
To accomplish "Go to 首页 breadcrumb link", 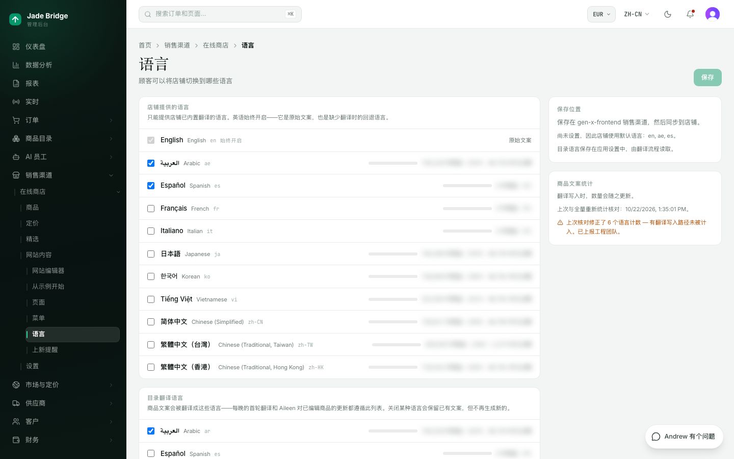I will click(145, 45).
